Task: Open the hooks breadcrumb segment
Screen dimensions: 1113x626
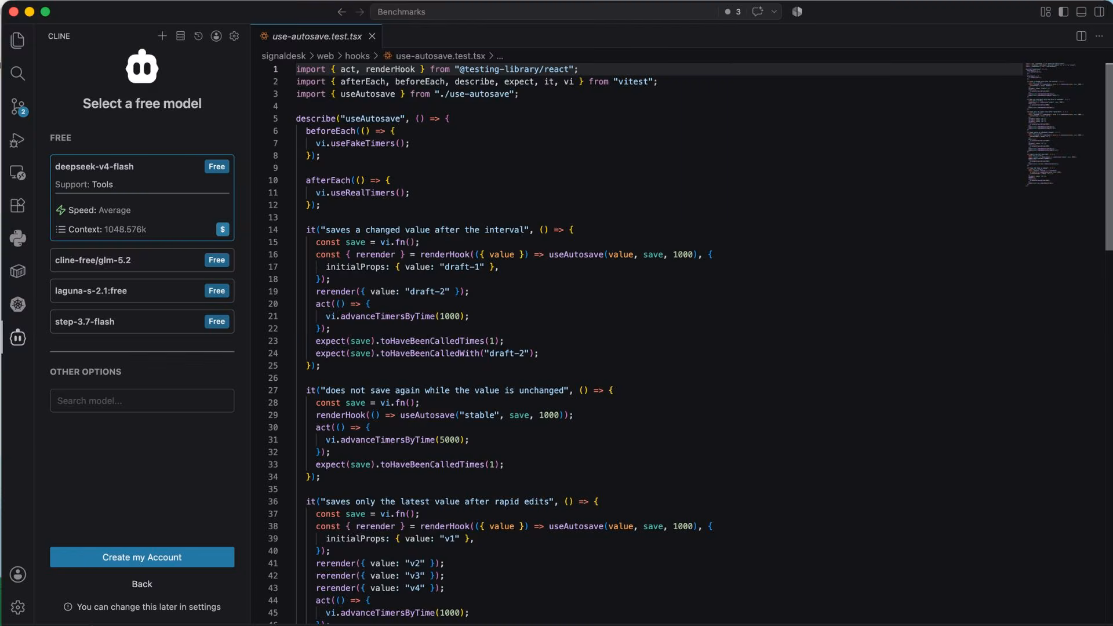Action: pos(357,56)
